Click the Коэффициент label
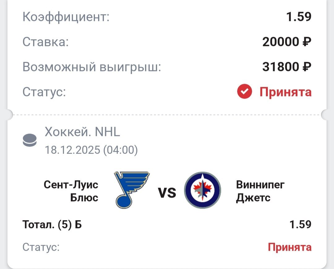This screenshot has height=269, width=334. [x=66, y=17]
